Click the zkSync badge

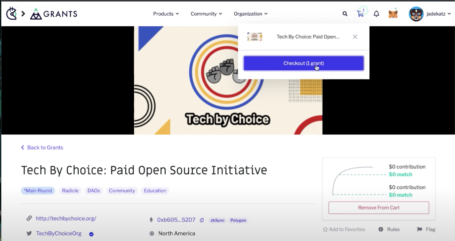coord(217,220)
